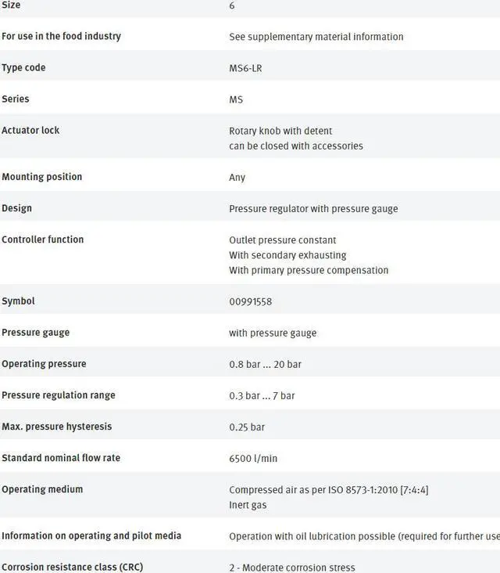
Task: Click '2 - Moderate corrosion stress' value
Action: [291, 568]
